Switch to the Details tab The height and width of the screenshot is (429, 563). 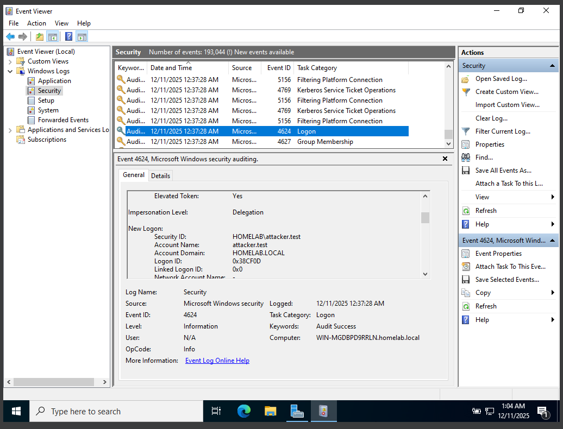[160, 175]
